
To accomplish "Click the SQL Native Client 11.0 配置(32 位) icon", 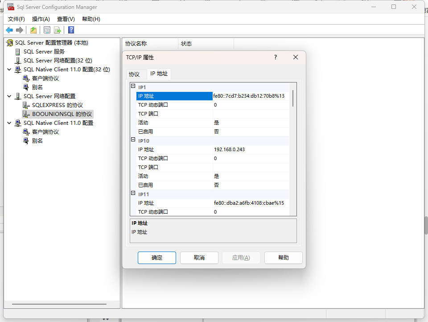I will point(18,70).
